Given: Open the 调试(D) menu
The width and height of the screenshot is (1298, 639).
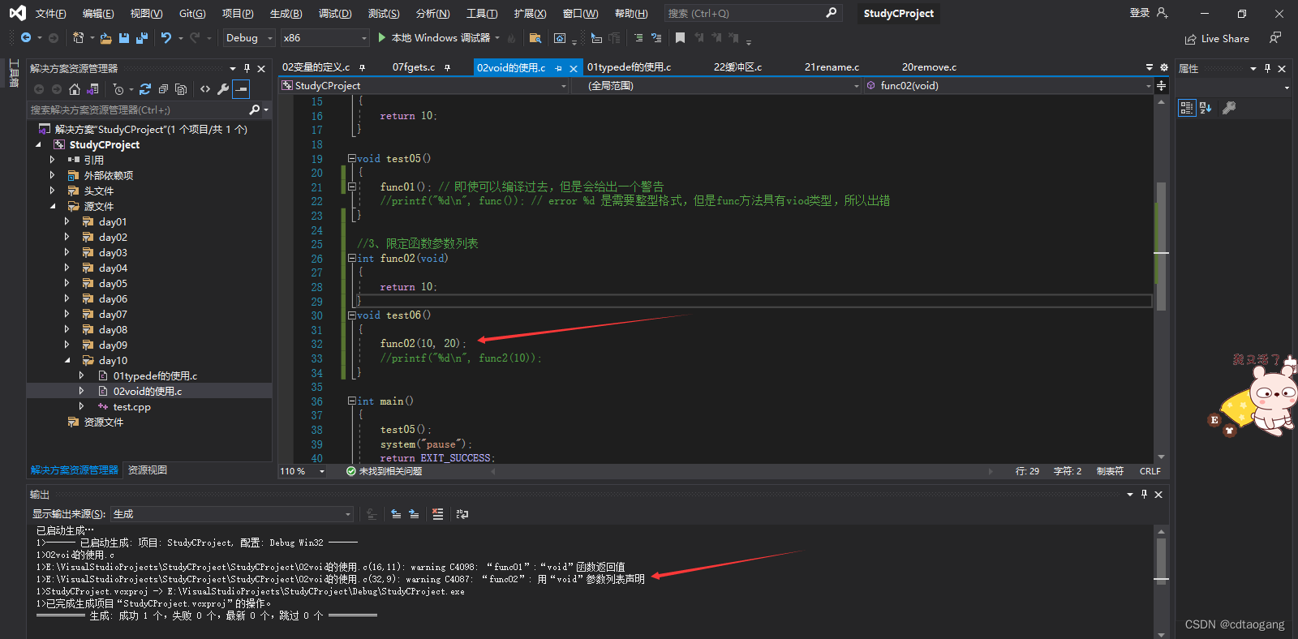Looking at the screenshot, I should click(335, 14).
